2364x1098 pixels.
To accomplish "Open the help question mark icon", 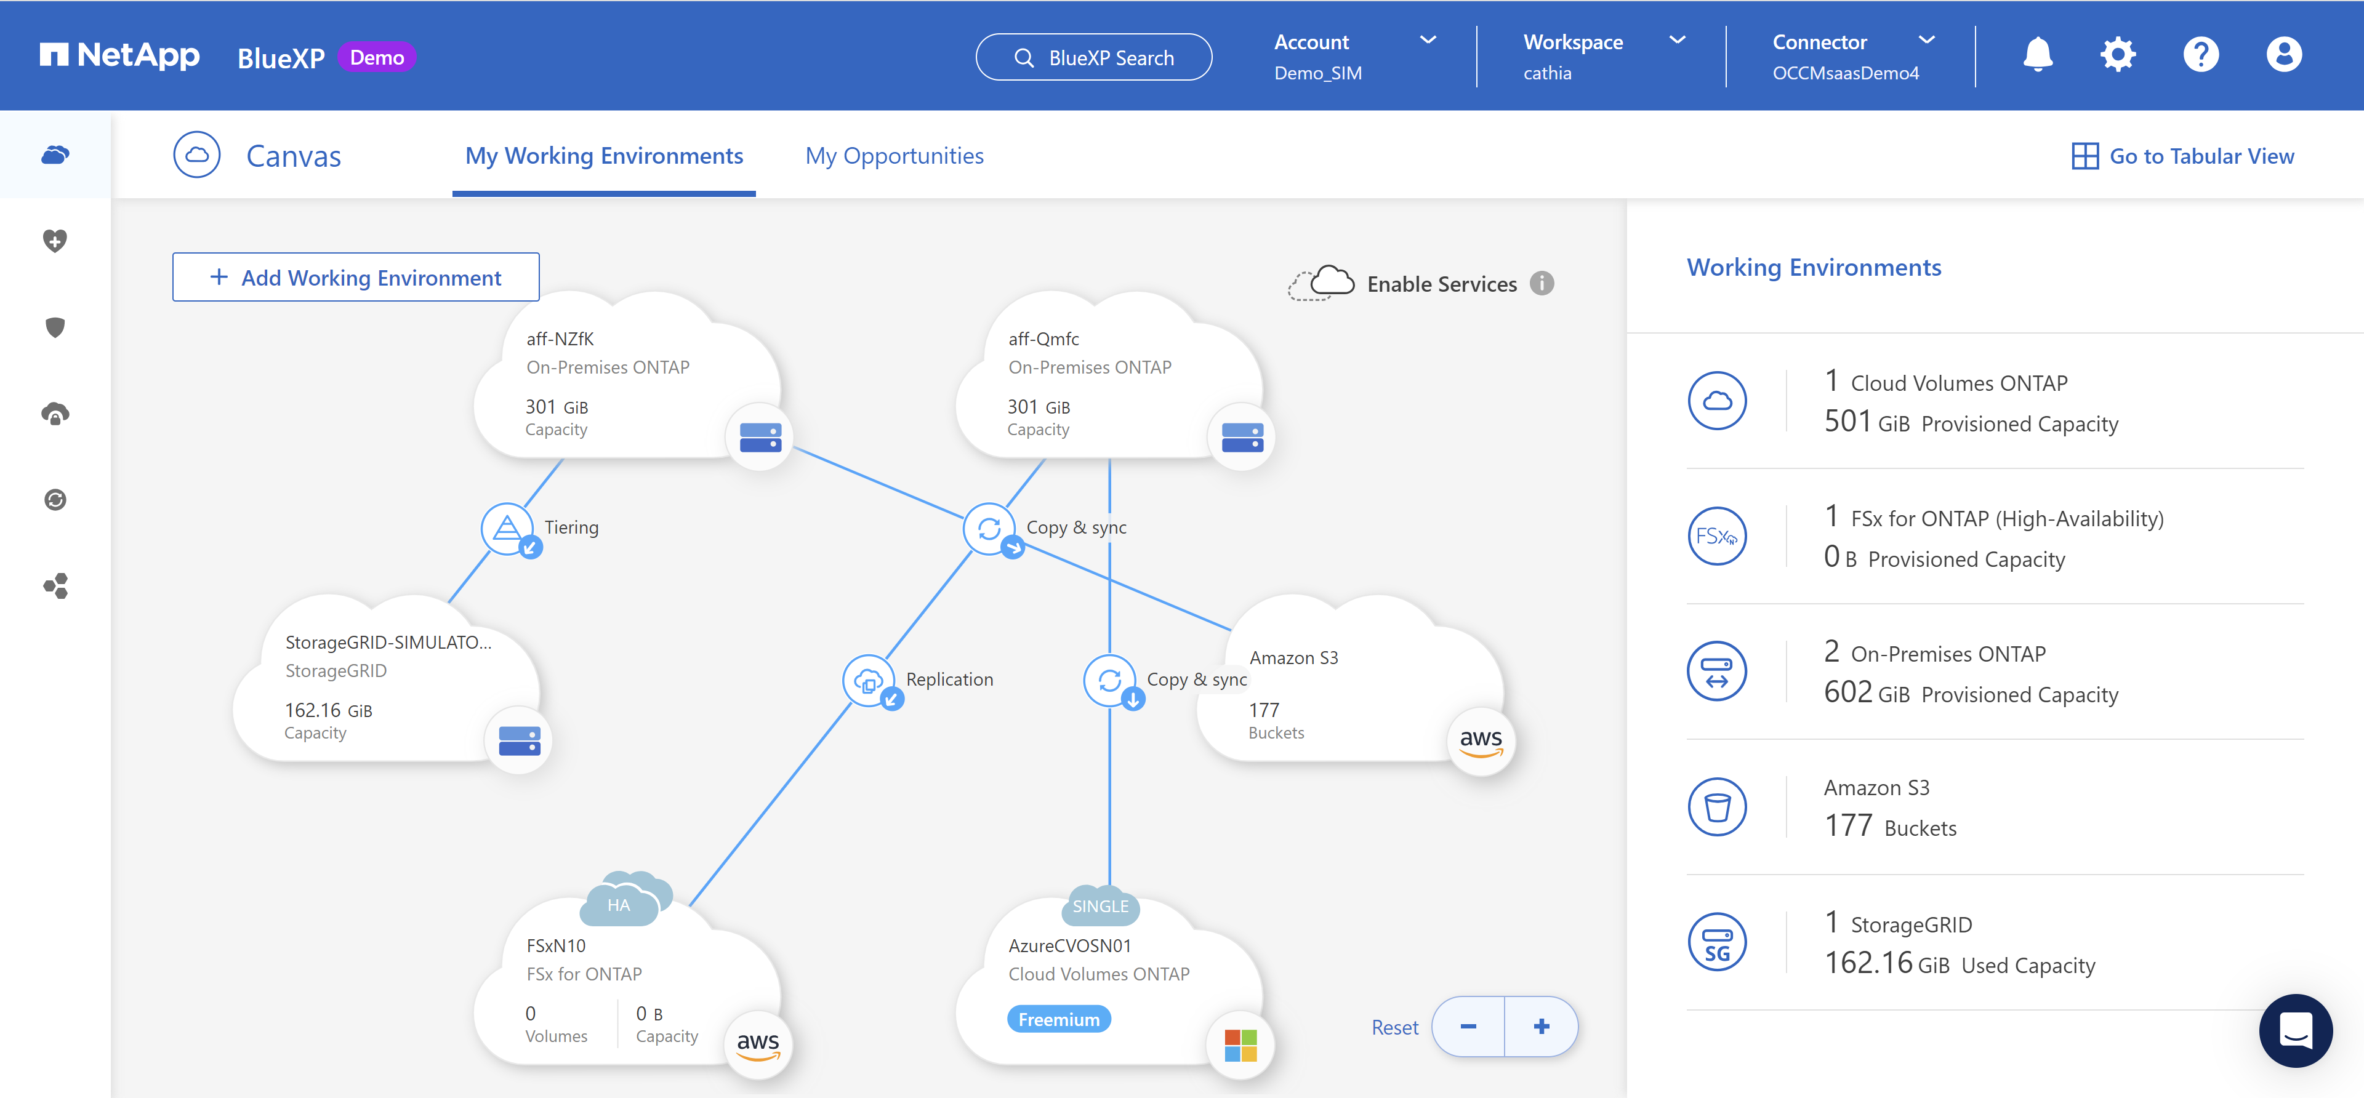I will coord(2201,55).
